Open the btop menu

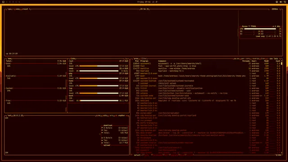18,9
